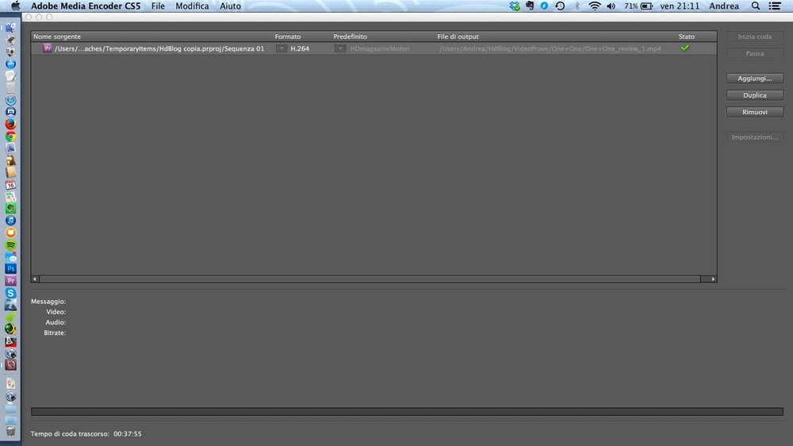
Task: Expand the HDmagazineMotori preset dropdown
Action: click(340, 48)
